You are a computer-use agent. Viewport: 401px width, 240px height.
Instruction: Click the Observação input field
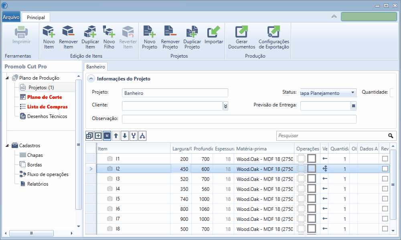[x=239, y=119]
